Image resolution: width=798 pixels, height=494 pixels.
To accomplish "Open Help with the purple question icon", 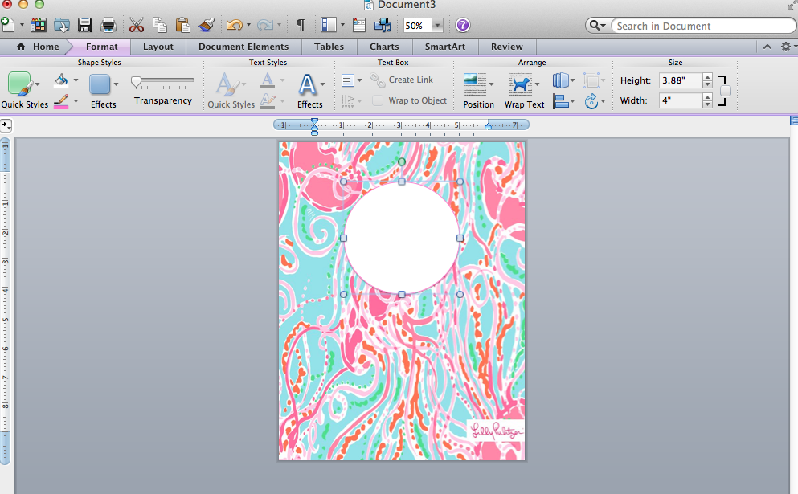I will coord(462,25).
